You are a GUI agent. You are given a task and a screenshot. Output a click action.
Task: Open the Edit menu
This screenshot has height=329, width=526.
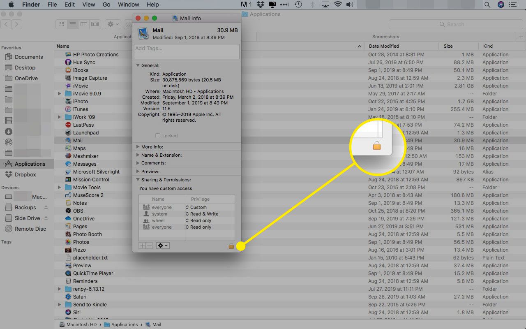69,5
